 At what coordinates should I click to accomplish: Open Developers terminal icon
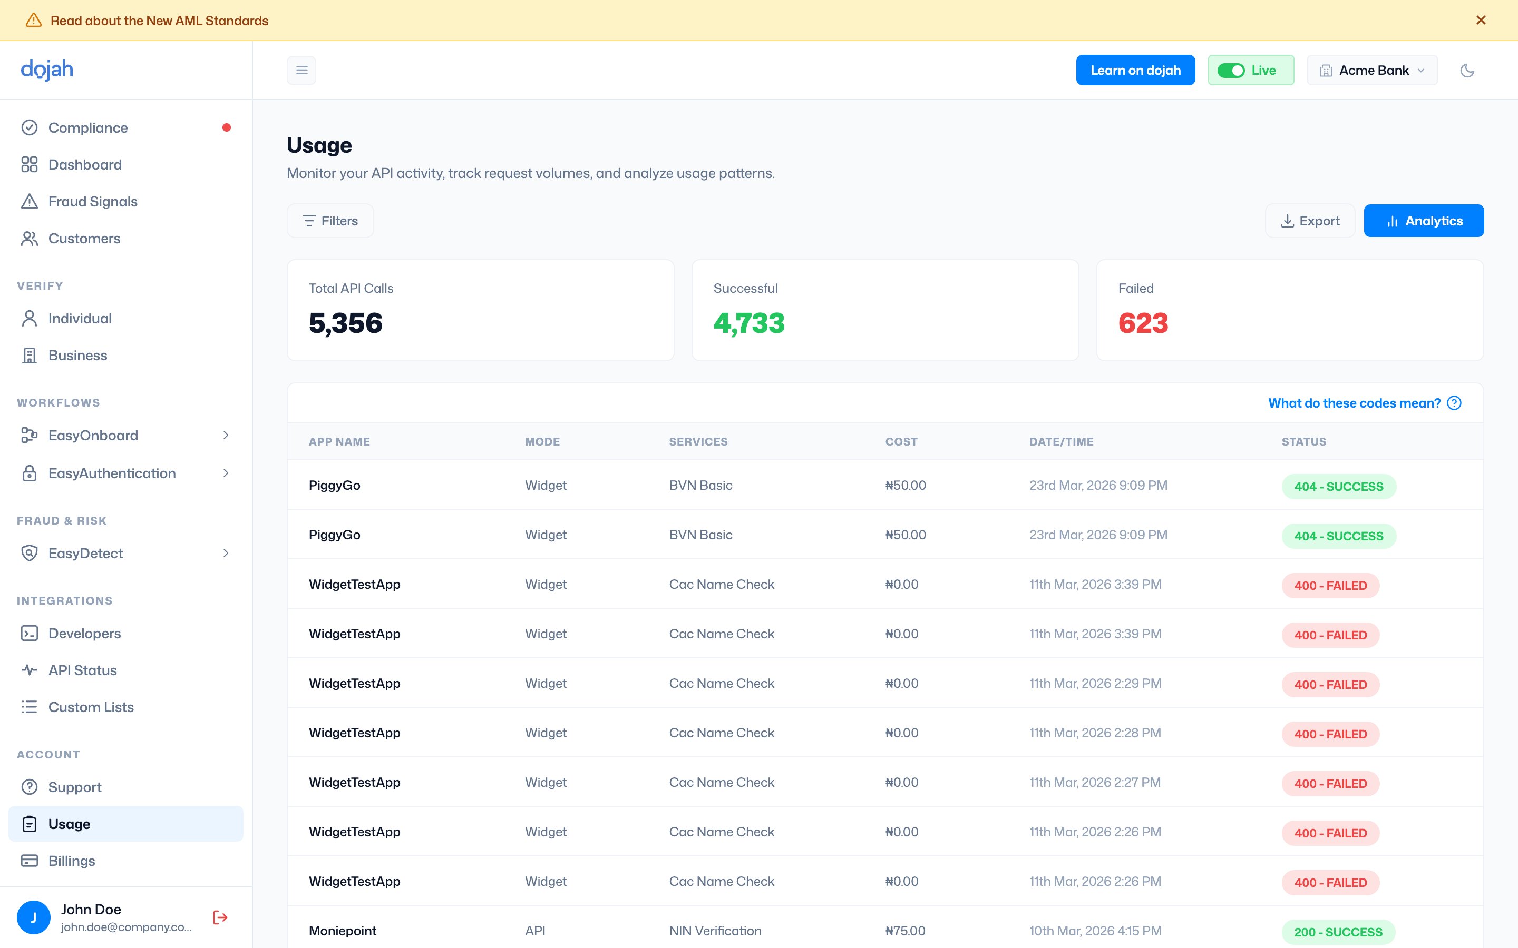(x=30, y=633)
